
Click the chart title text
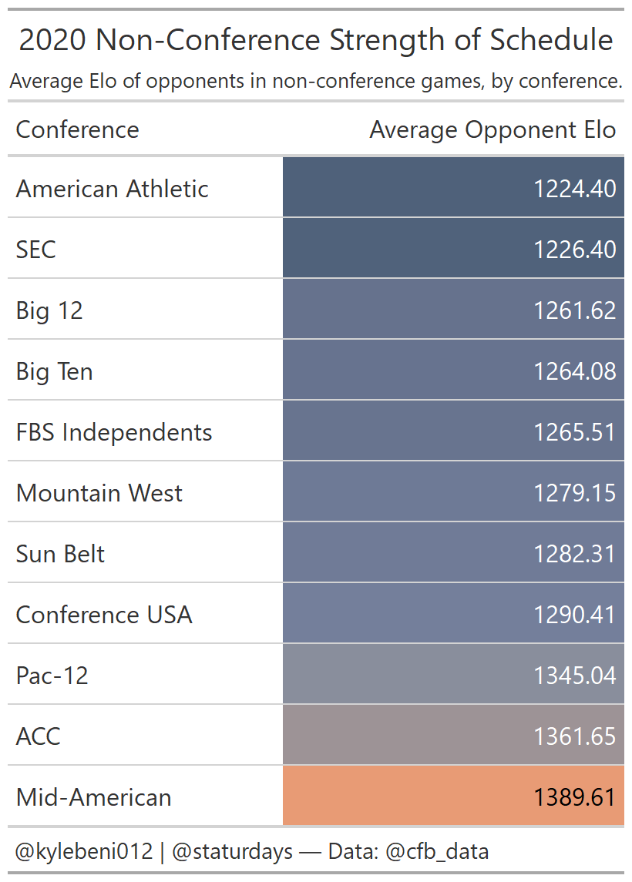click(x=316, y=40)
